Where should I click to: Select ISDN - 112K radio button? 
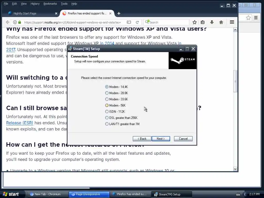click(x=115, y=112)
